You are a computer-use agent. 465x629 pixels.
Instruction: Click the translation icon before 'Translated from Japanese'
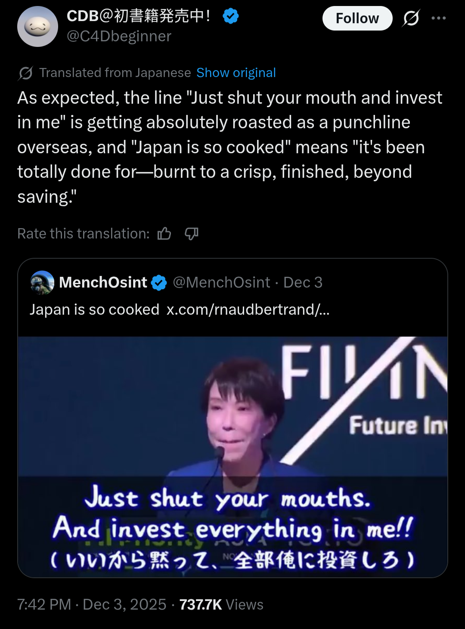point(25,73)
